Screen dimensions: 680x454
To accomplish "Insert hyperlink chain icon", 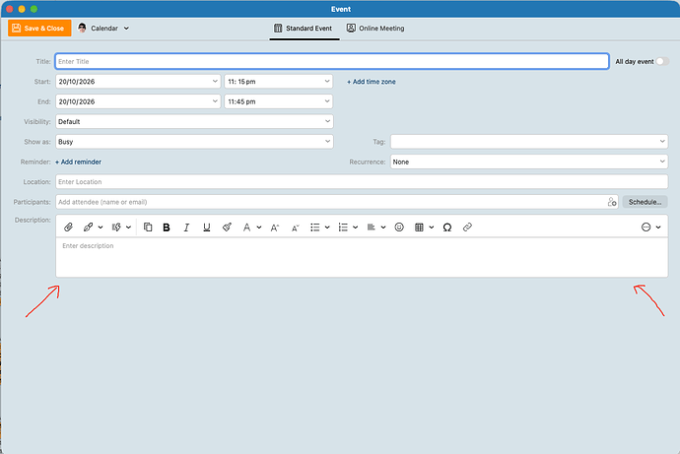I will click(467, 227).
